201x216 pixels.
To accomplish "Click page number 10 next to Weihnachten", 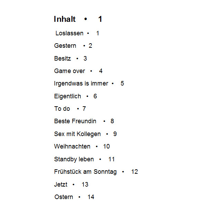I will tap(106, 146).
